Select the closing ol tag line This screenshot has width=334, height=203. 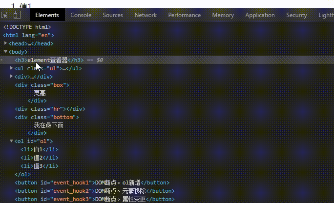(x=22, y=175)
